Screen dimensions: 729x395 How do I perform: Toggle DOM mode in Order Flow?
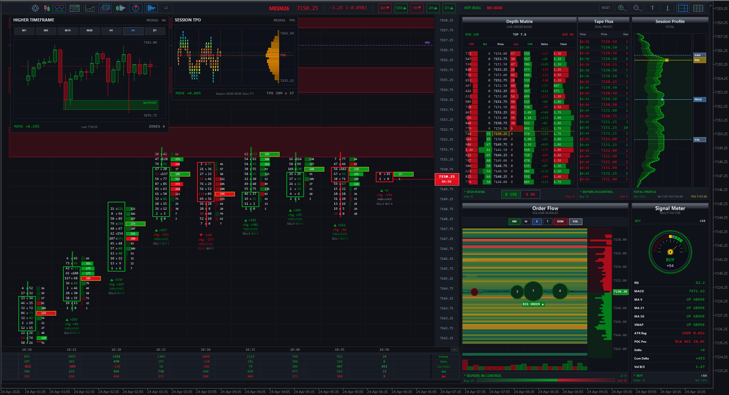(560, 222)
